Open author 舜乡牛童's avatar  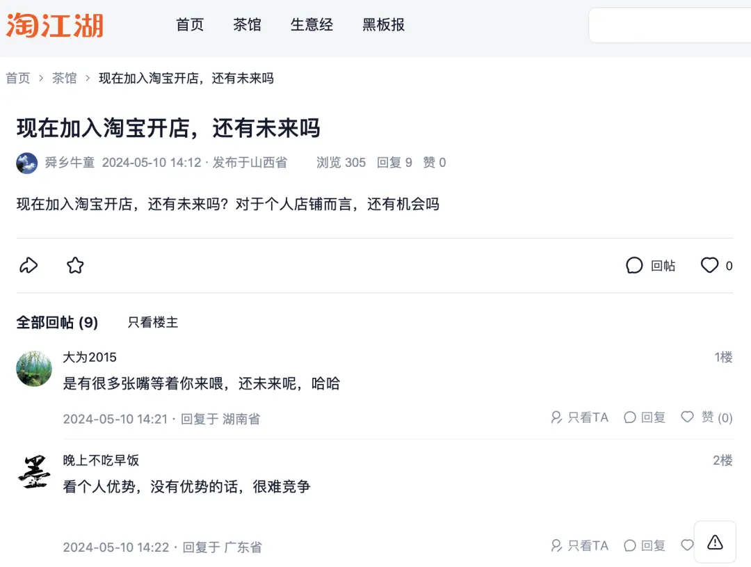click(27, 163)
